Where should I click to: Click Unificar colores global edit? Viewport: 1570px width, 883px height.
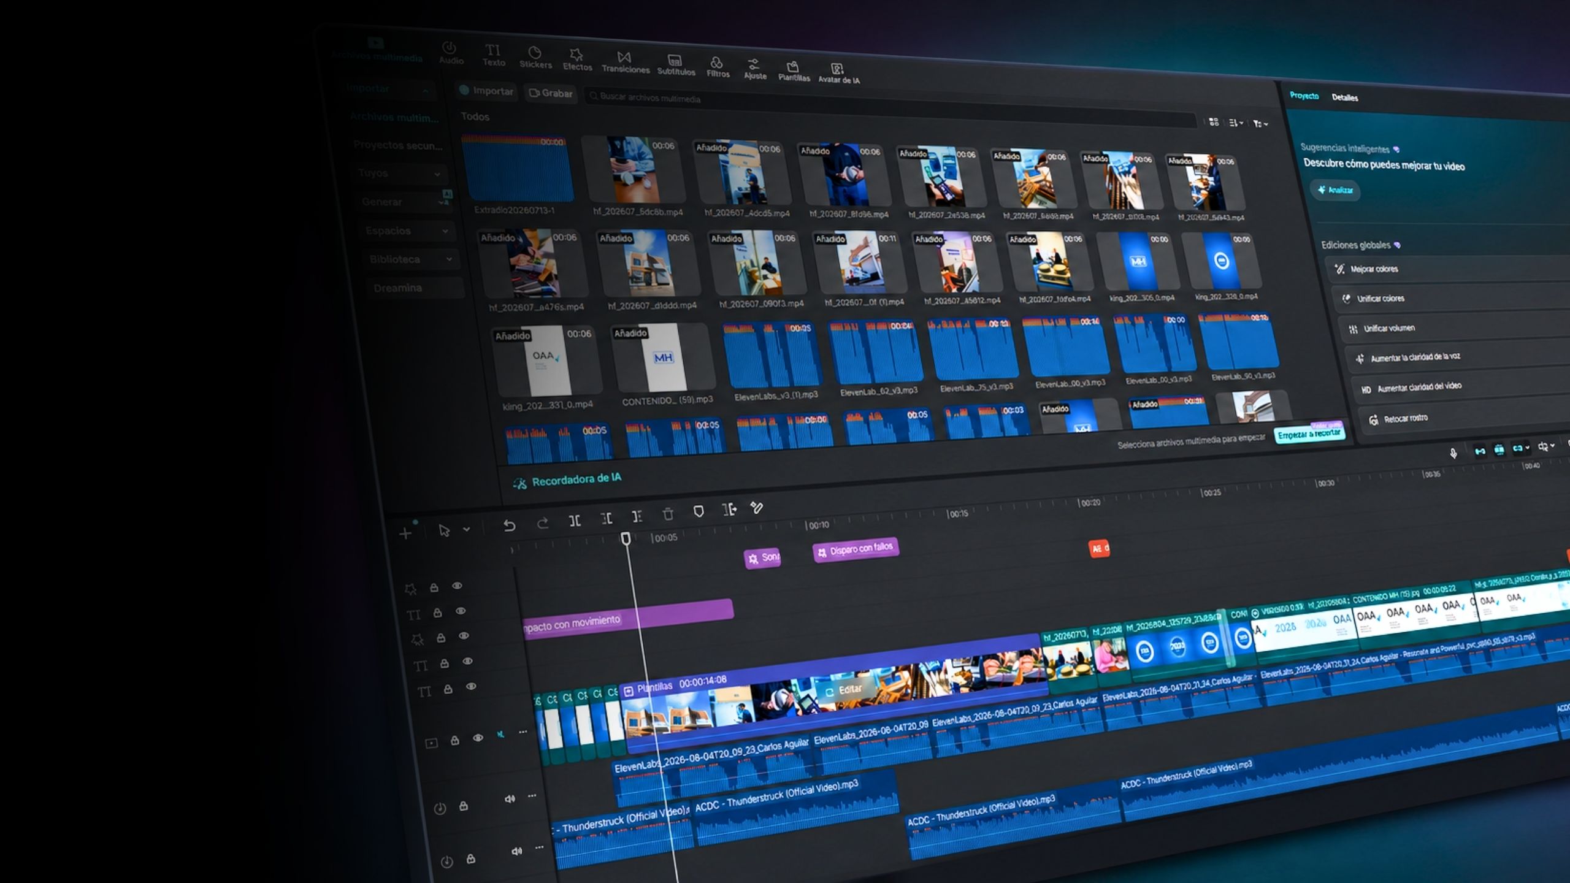[1451, 299]
